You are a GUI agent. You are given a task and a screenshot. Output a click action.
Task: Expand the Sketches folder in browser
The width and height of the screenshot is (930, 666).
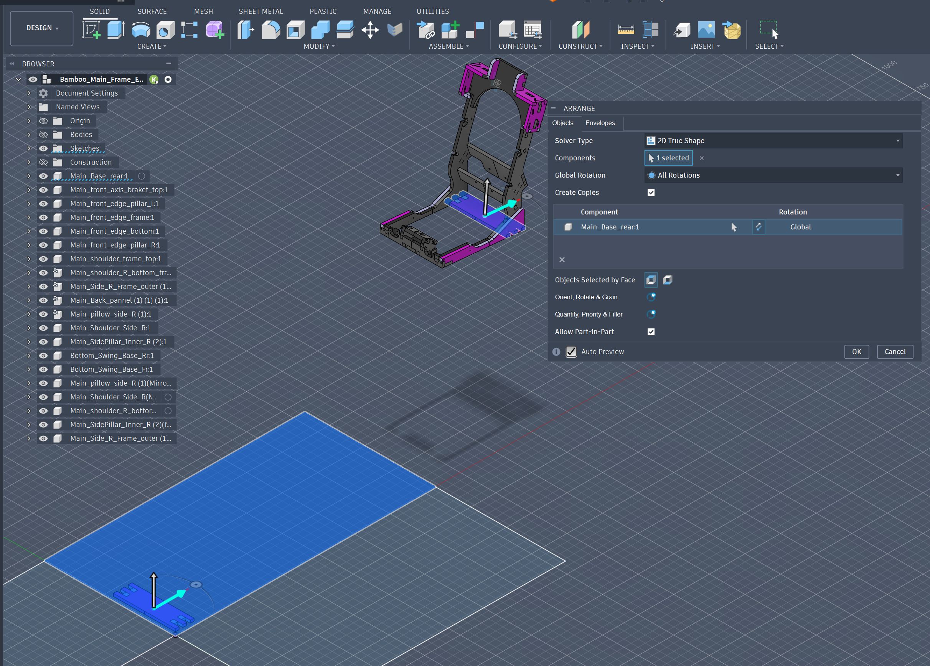(29, 148)
